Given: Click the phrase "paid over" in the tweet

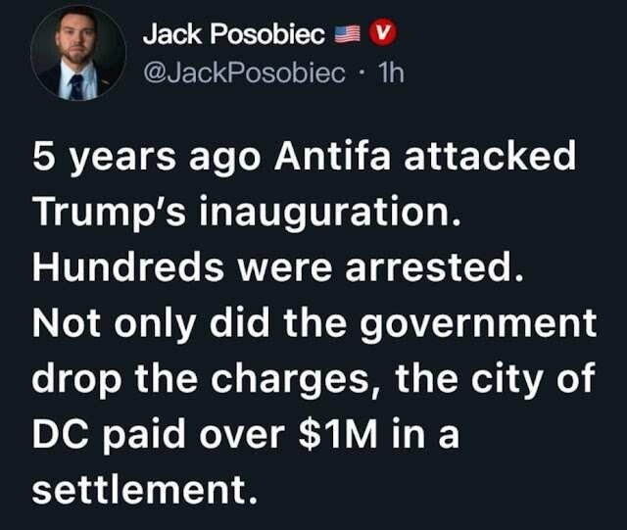Looking at the screenshot, I should [188, 433].
